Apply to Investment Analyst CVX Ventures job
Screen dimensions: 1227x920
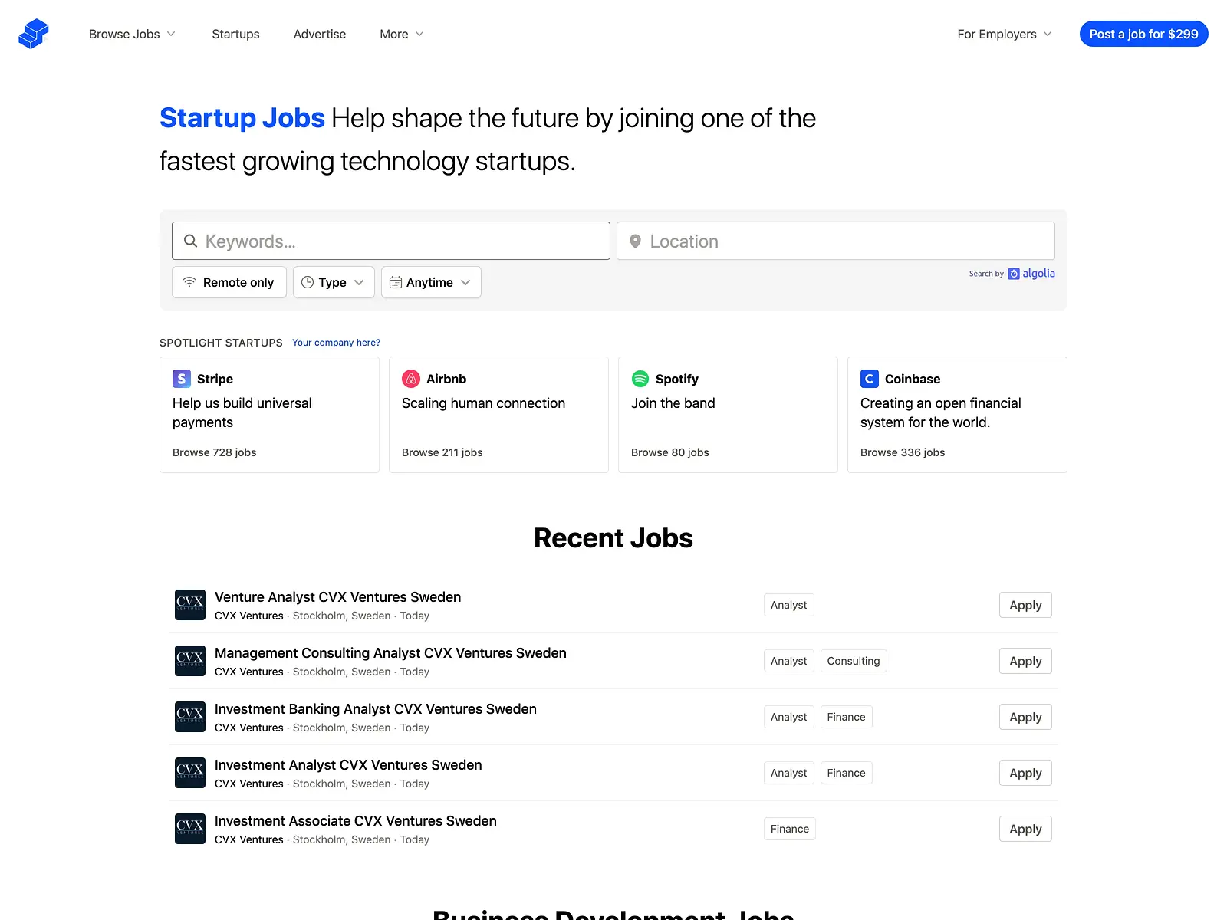pos(1025,773)
